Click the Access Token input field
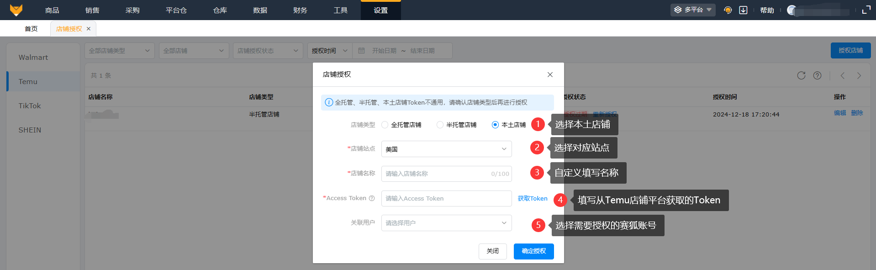The height and width of the screenshot is (270, 876). coord(446,198)
